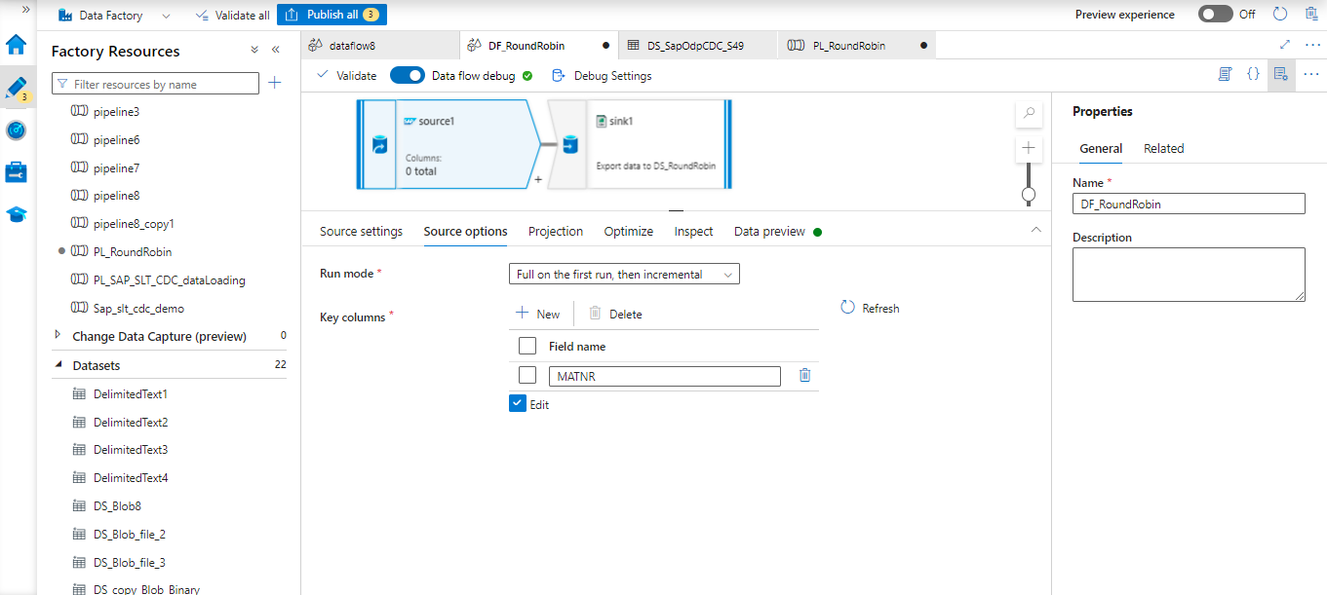This screenshot has width=1327, height=595.
Task: Collapse the Datasets section
Action: pyautogui.click(x=59, y=365)
